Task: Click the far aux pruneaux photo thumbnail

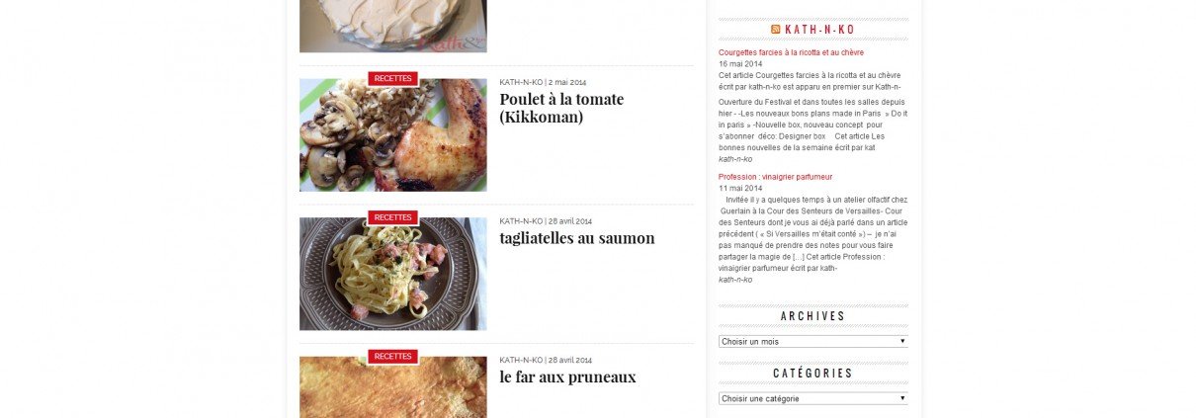Action: click(393, 387)
